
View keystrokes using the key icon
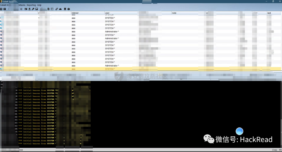pyautogui.click(x=33, y=9)
